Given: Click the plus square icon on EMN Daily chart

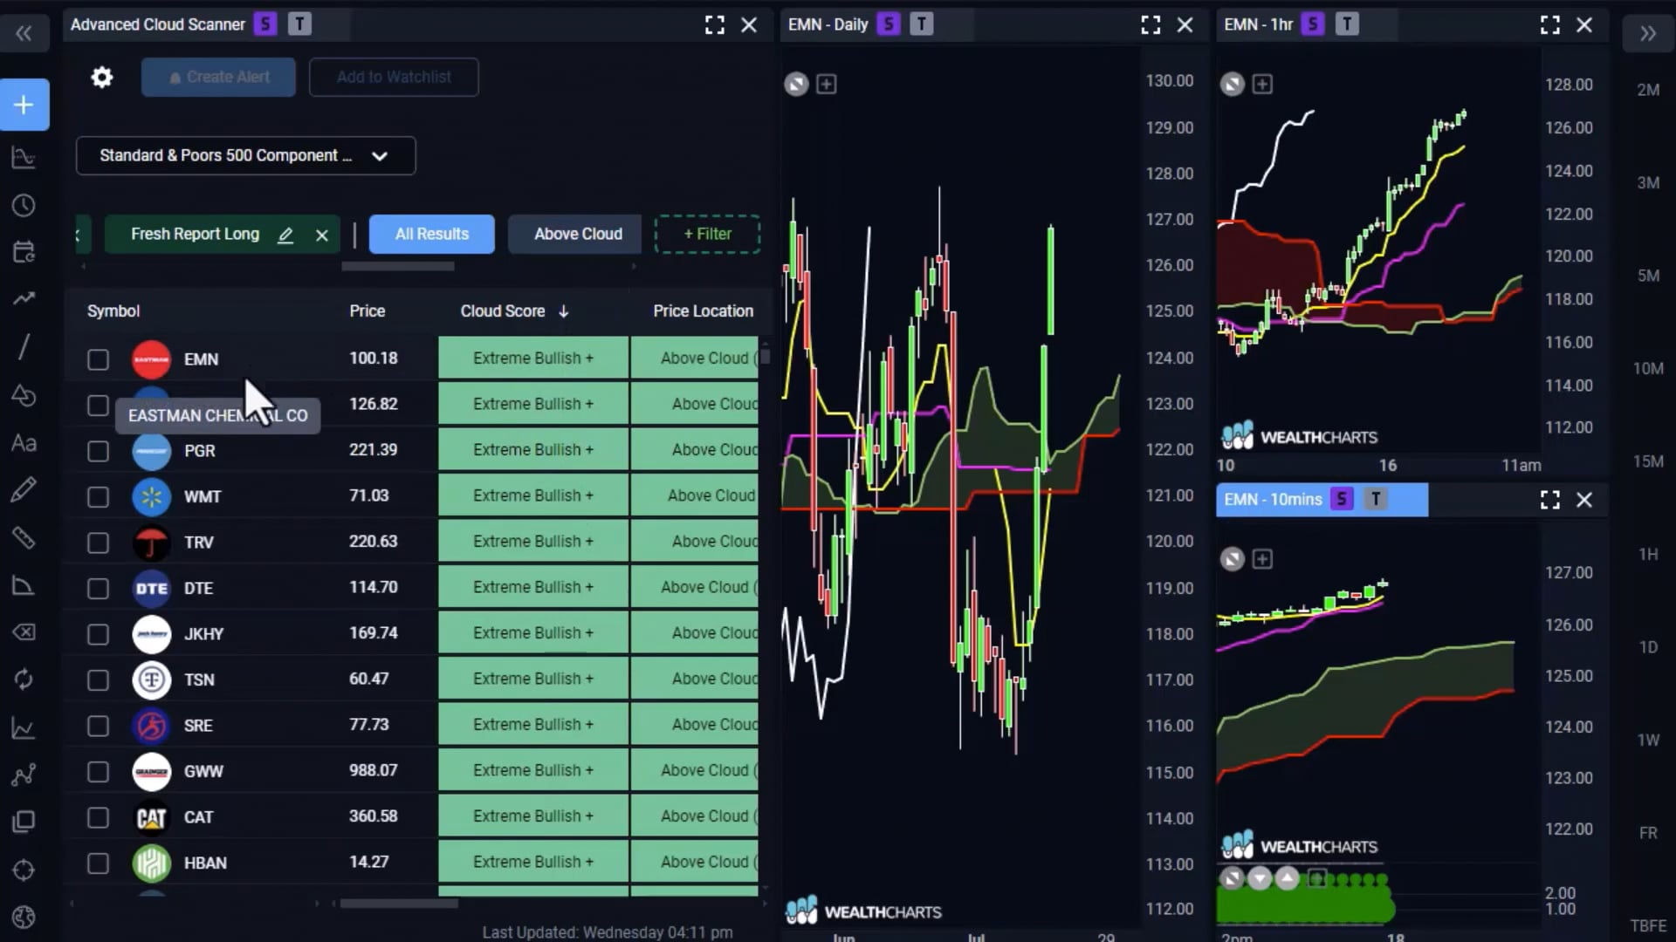Looking at the screenshot, I should (x=826, y=85).
